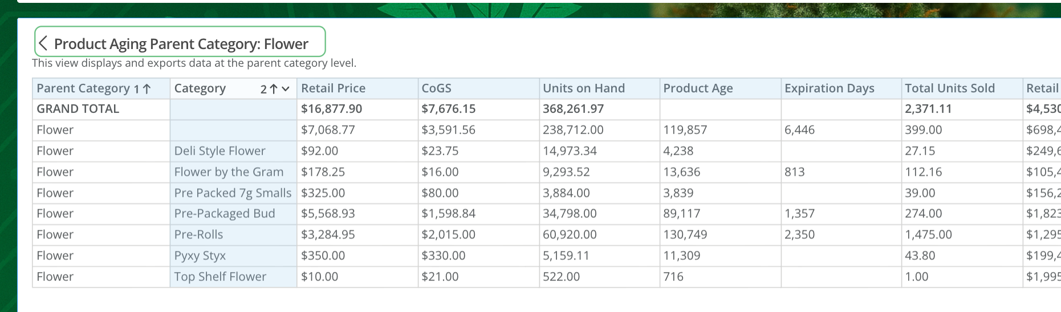Open the Top Shelf Flower category link
The height and width of the screenshot is (312, 1061).
[220, 277]
